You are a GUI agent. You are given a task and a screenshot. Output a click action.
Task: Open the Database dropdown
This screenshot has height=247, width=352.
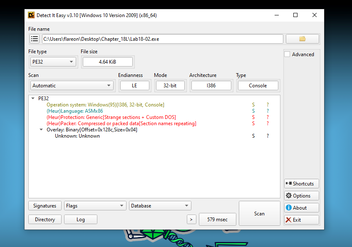click(160, 206)
